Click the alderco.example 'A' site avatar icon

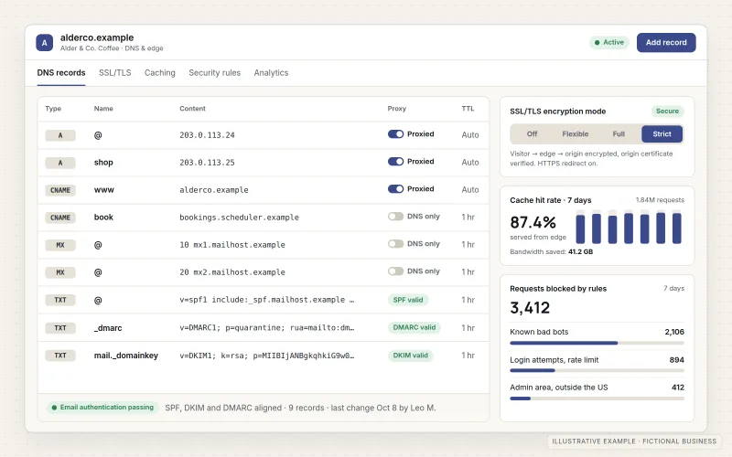44,43
